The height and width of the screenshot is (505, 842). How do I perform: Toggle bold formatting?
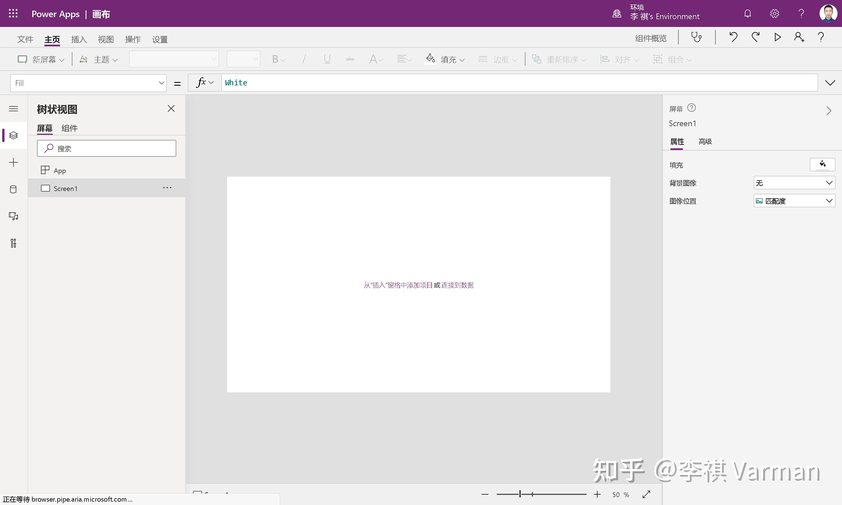[275, 59]
